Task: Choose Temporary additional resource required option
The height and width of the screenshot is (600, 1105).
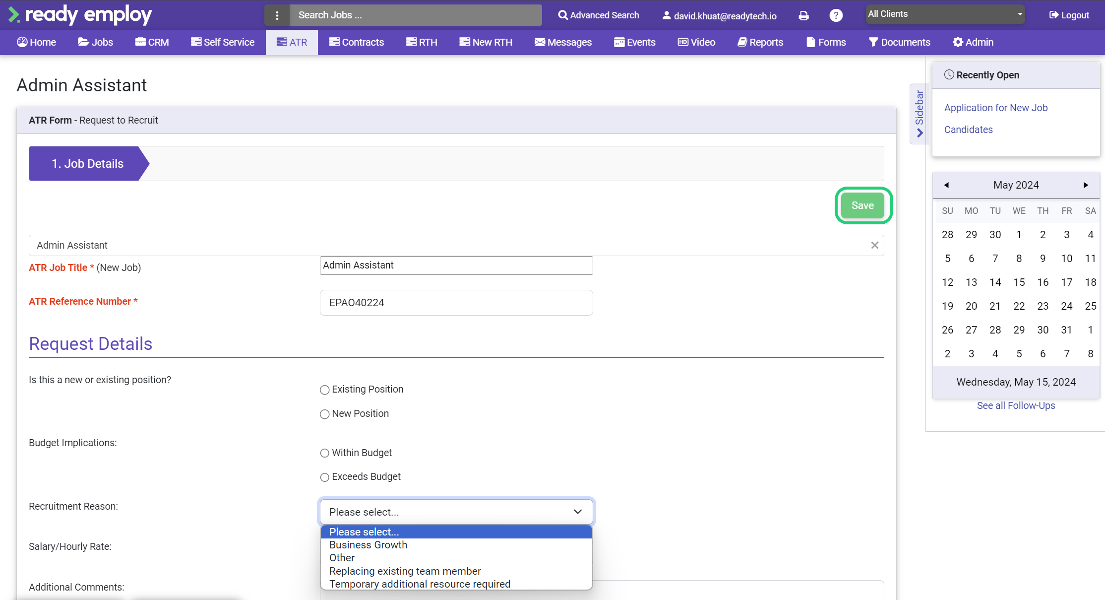Action: click(x=456, y=584)
